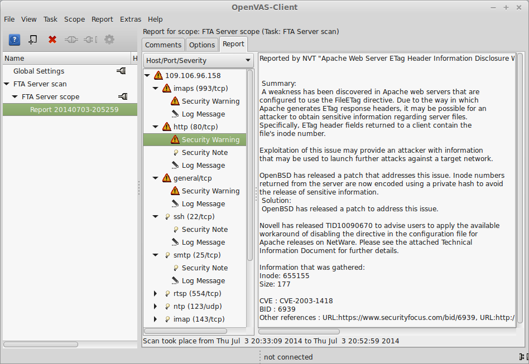This screenshot has width=529, height=364.
Task: Open the Task menu
Action: click(50, 19)
